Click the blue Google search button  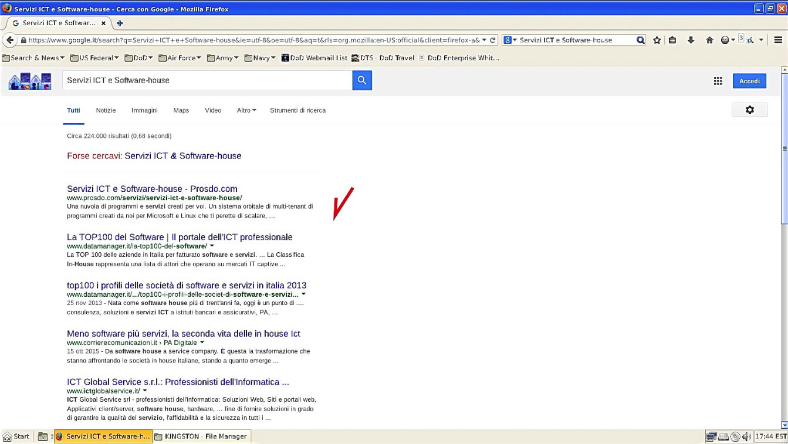pyautogui.click(x=362, y=80)
